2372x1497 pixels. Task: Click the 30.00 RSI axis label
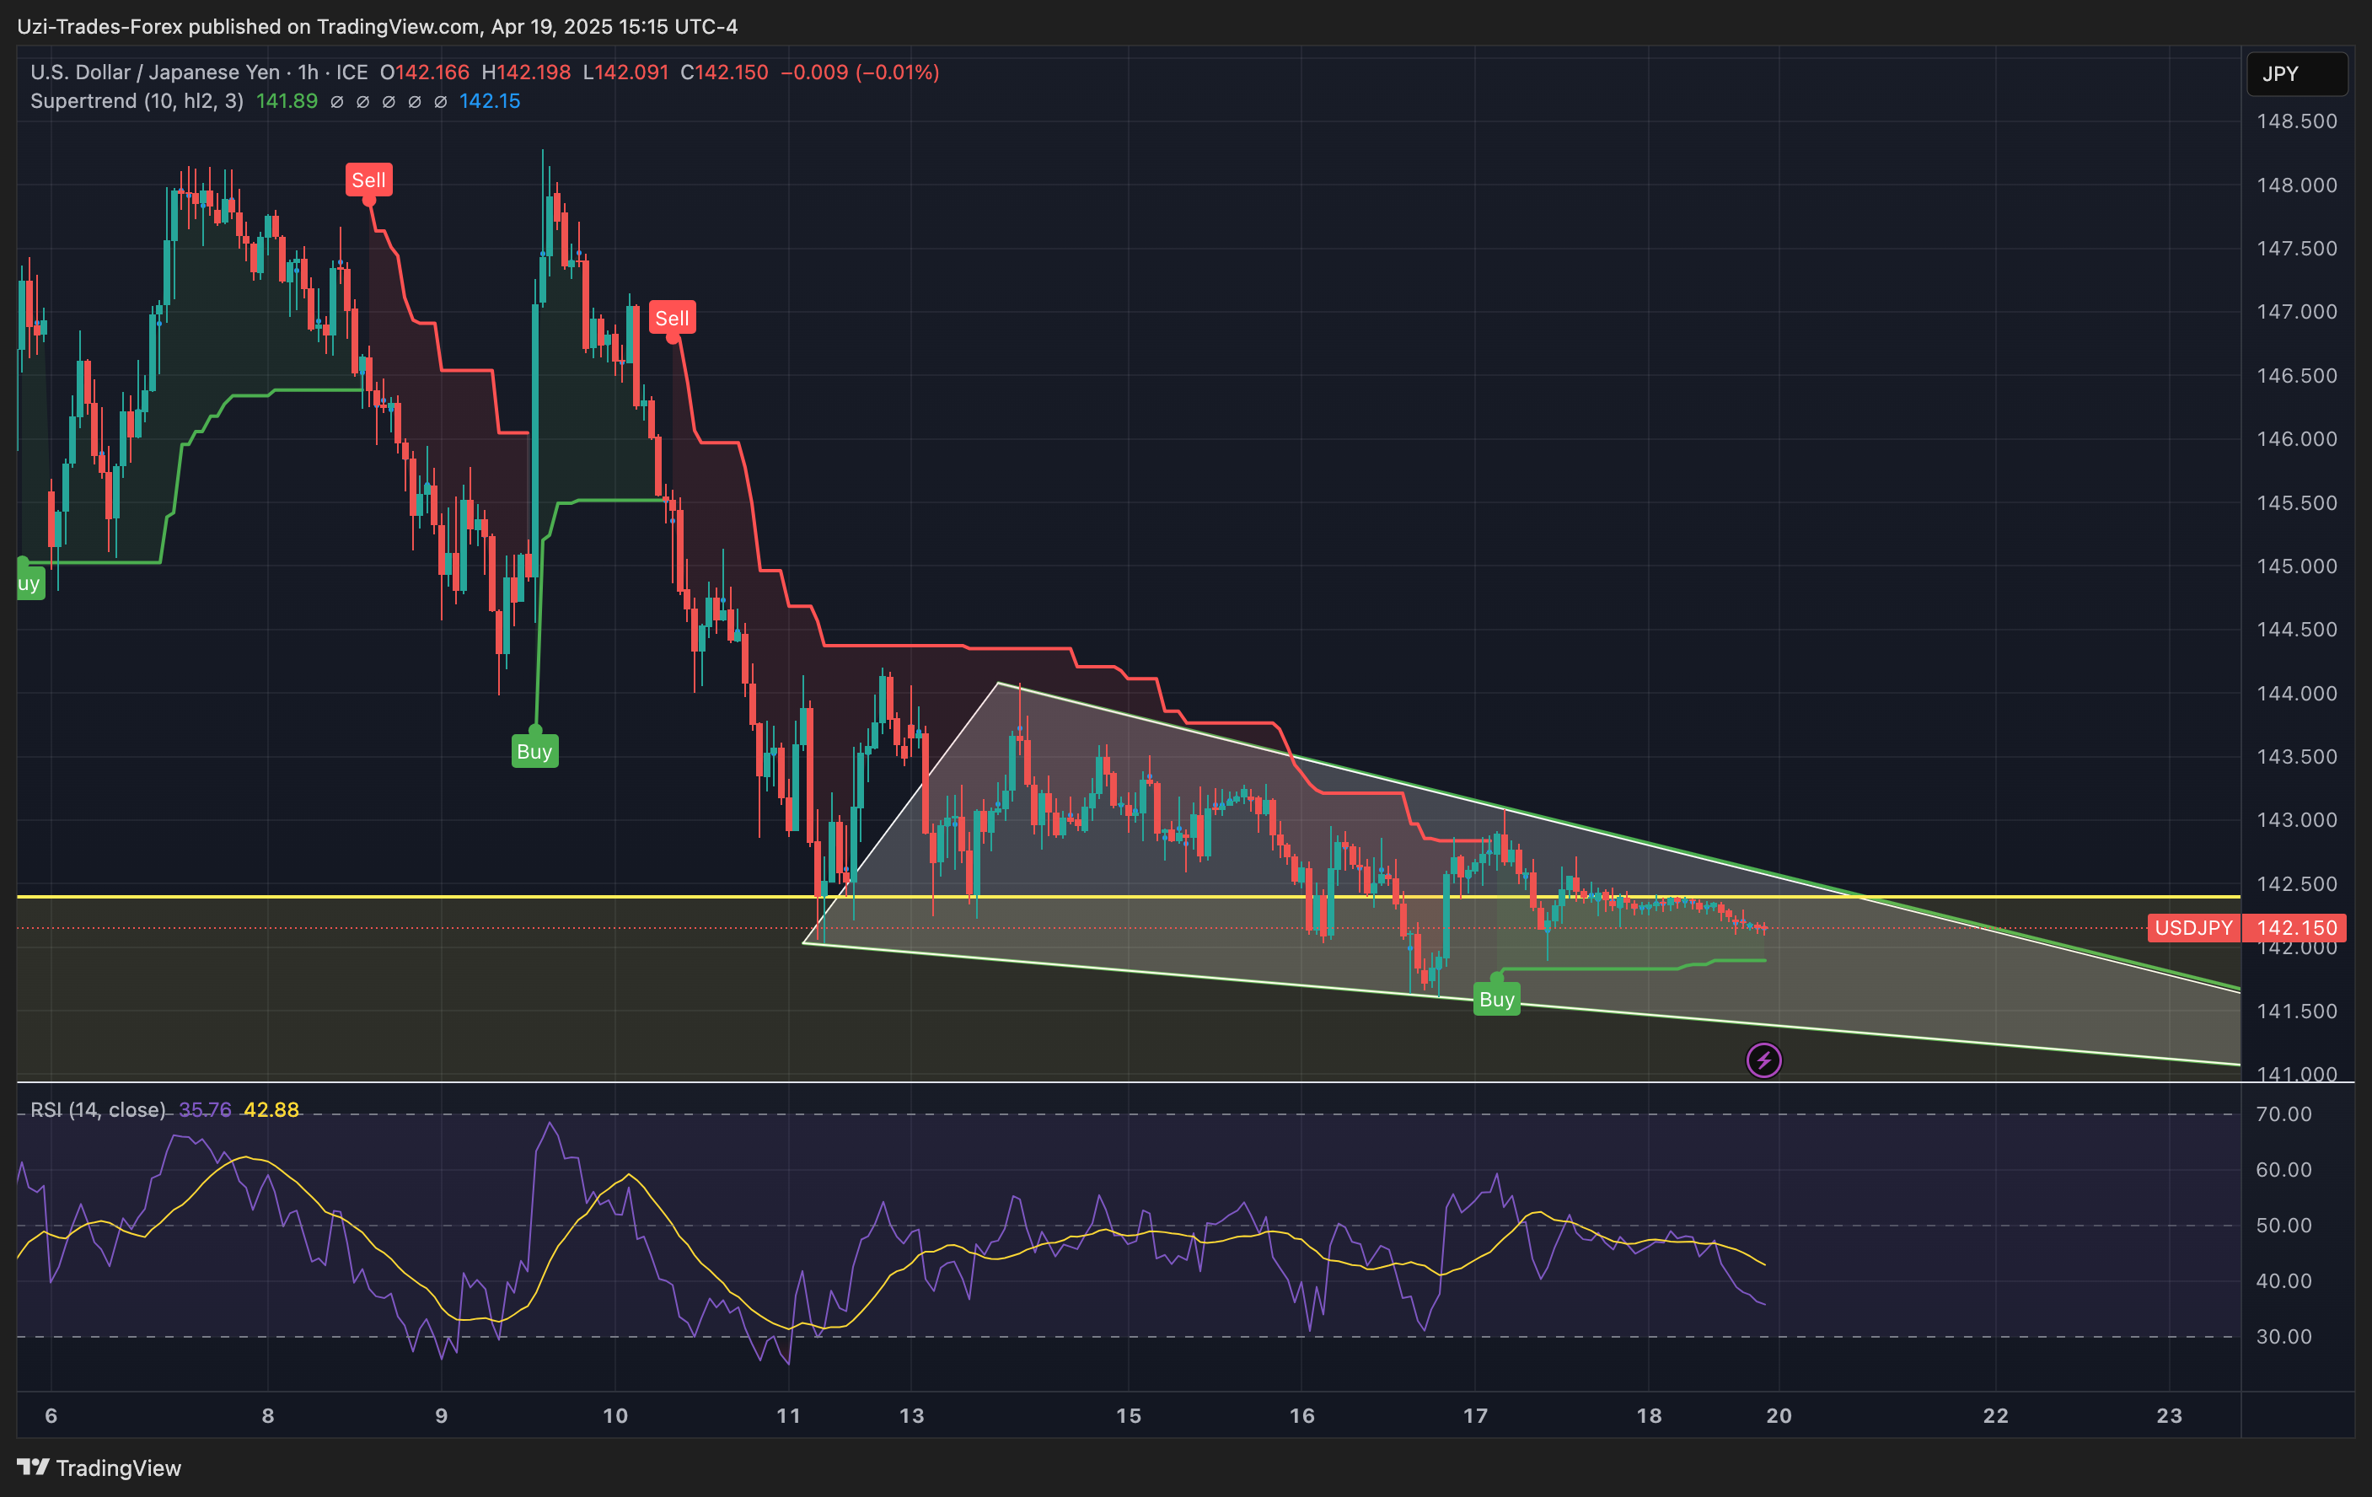(x=2283, y=1337)
